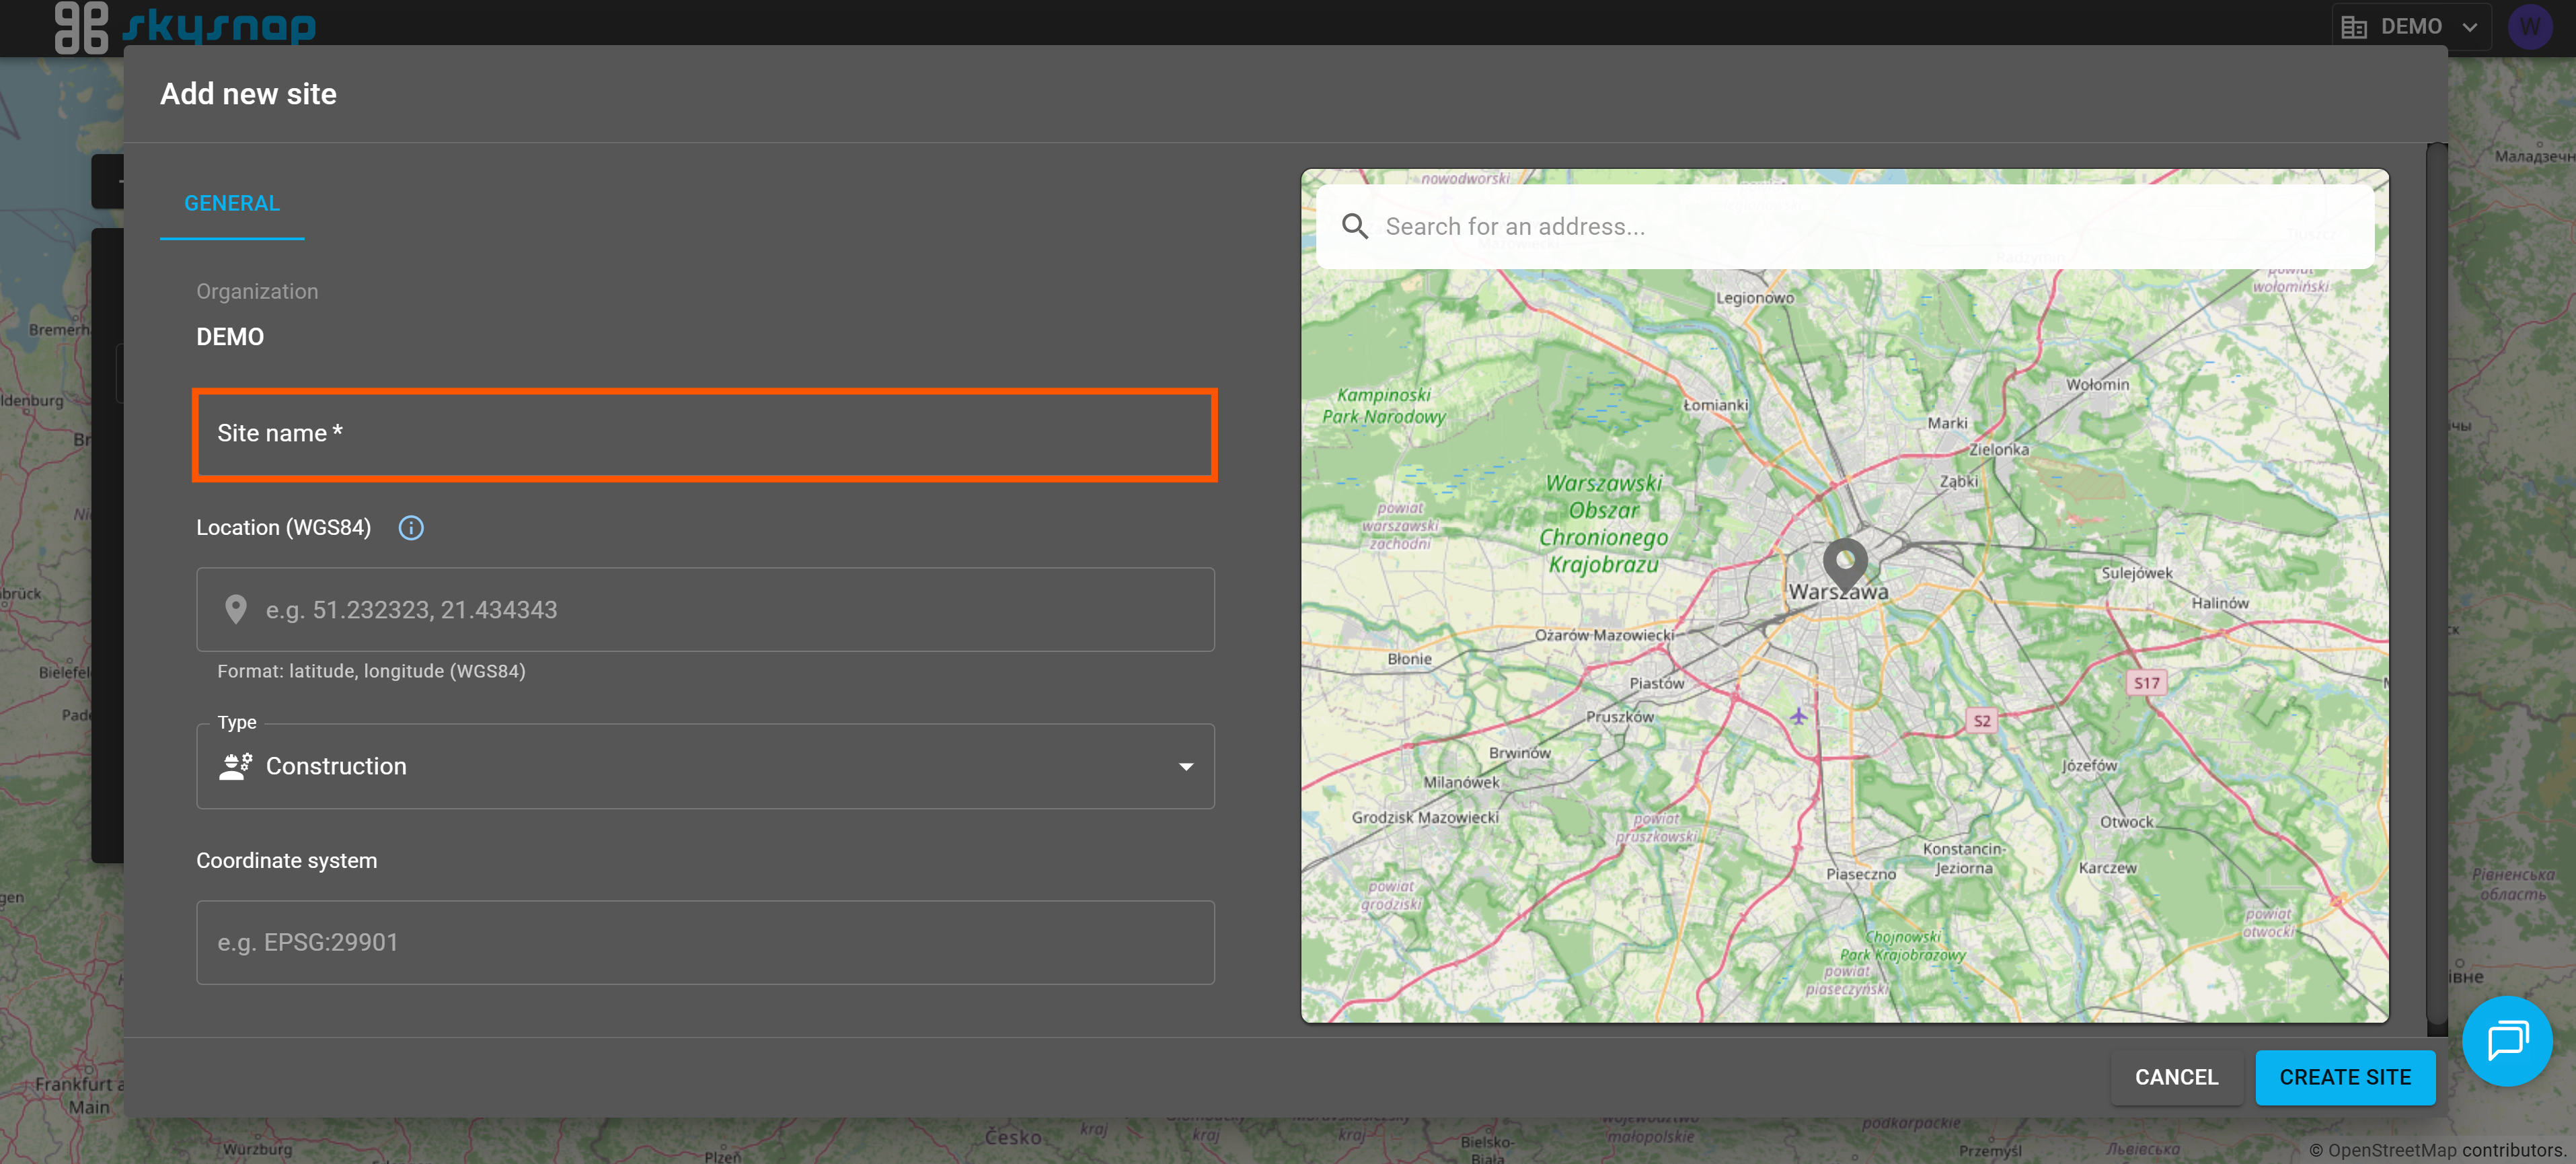This screenshot has height=1164, width=2576.
Task: Cancel the Add new site dialog
Action: click(x=2176, y=1077)
